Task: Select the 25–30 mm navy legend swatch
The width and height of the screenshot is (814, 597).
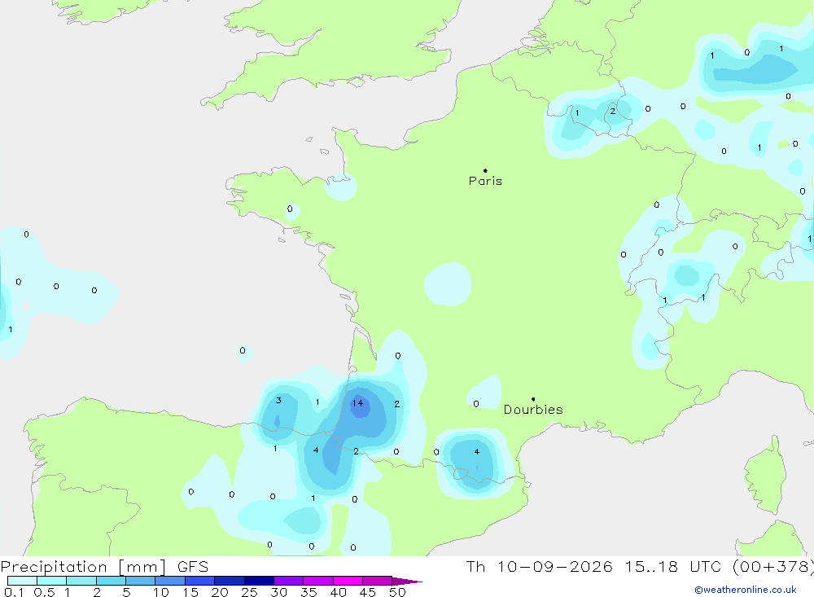Action: coord(259,581)
